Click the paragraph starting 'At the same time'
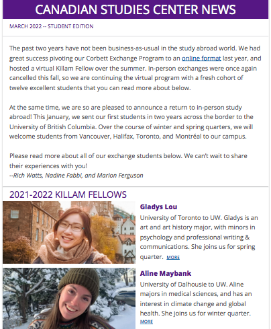271x329 pixels. tap(131, 122)
